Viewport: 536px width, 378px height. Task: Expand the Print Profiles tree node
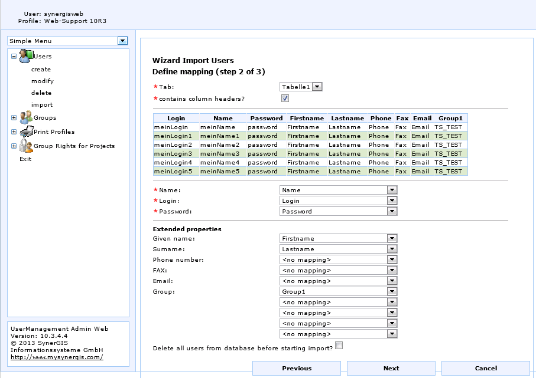point(13,132)
